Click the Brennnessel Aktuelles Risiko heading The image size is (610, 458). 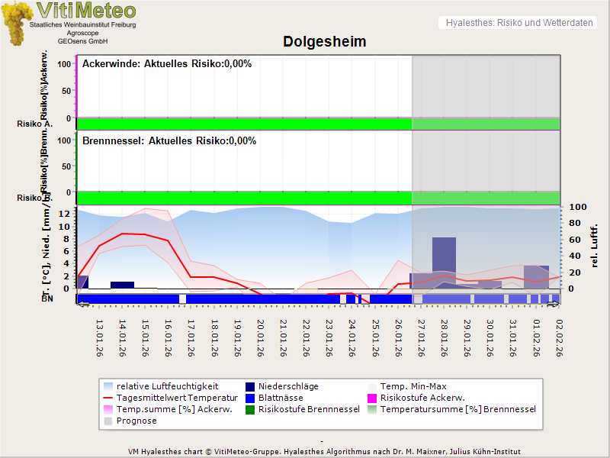pyautogui.click(x=169, y=141)
